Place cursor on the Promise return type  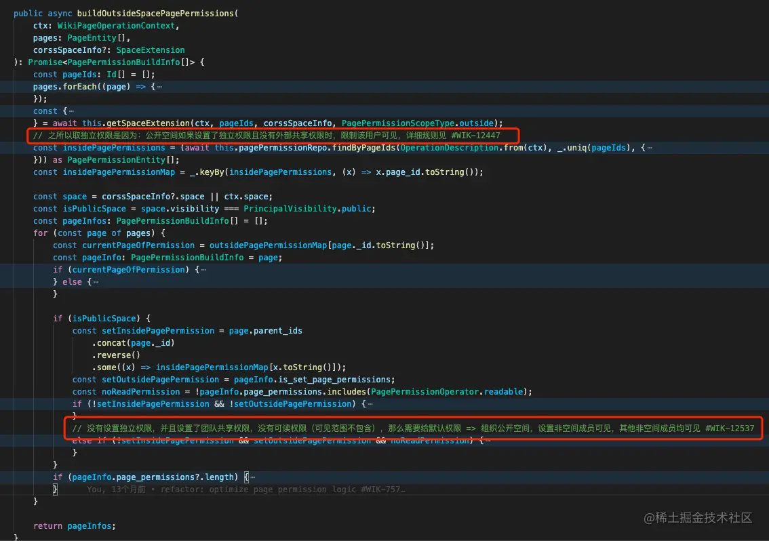(x=45, y=62)
